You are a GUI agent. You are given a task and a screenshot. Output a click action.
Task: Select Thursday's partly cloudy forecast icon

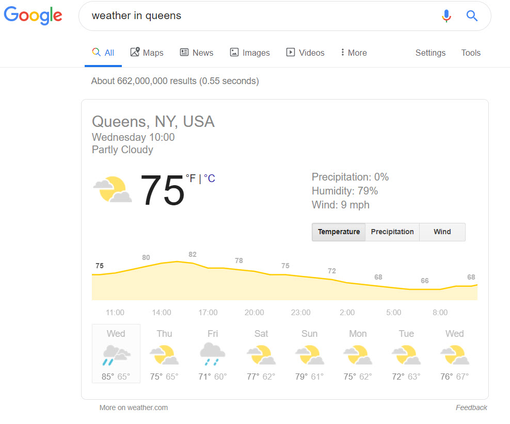pos(164,355)
